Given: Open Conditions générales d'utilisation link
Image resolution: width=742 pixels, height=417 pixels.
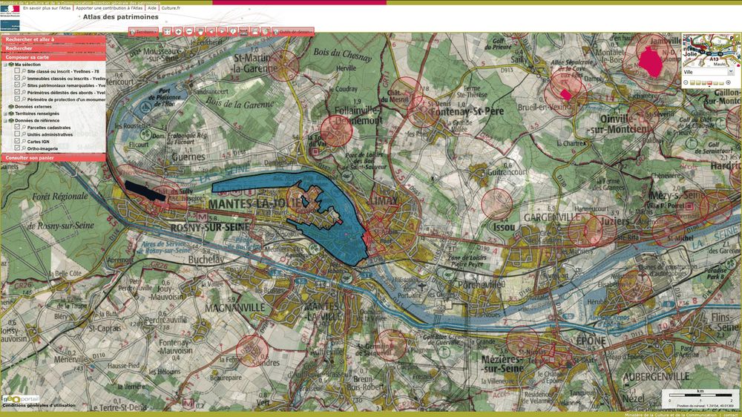Looking at the screenshot, I should (x=39, y=405).
